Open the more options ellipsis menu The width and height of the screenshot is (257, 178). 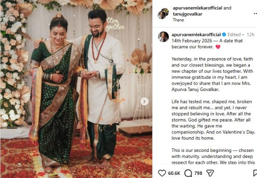click(255, 13)
